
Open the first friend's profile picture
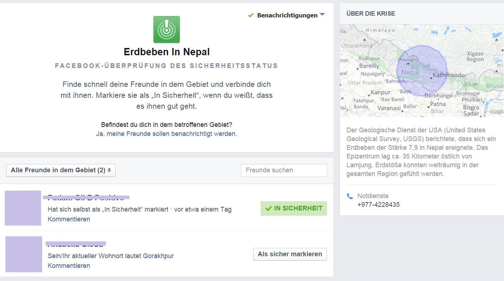(23, 208)
